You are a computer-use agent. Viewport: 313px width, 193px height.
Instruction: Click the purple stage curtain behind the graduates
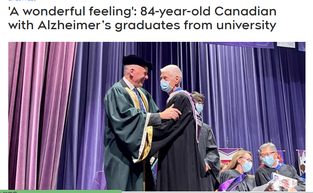245,99
